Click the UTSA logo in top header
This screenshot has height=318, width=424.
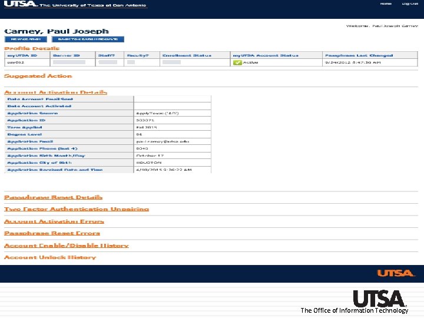(x=21, y=4)
